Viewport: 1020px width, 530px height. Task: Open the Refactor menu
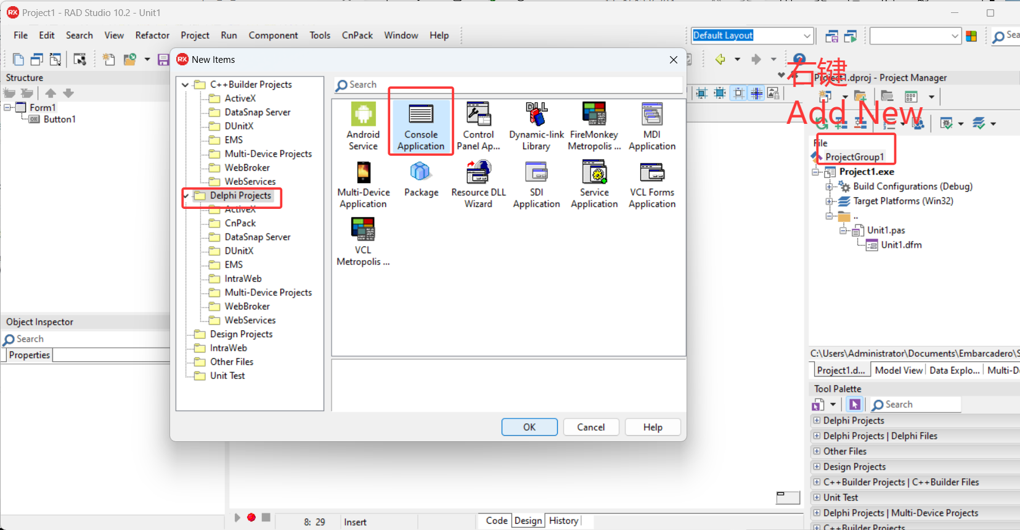(x=152, y=35)
